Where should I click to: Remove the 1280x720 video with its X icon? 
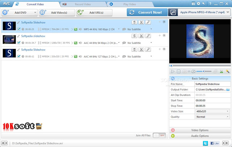pos(164,36)
